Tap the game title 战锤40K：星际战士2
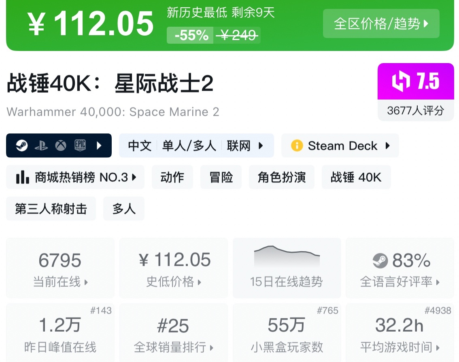This screenshot has height=362, width=459. coord(110,84)
